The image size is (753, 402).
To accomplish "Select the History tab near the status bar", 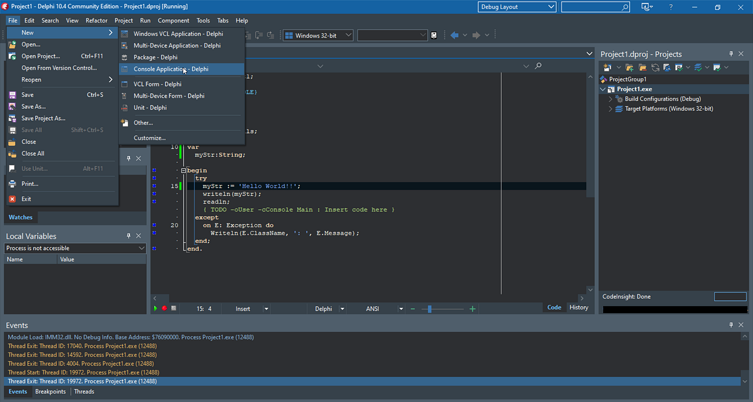I will [x=579, y=307].
